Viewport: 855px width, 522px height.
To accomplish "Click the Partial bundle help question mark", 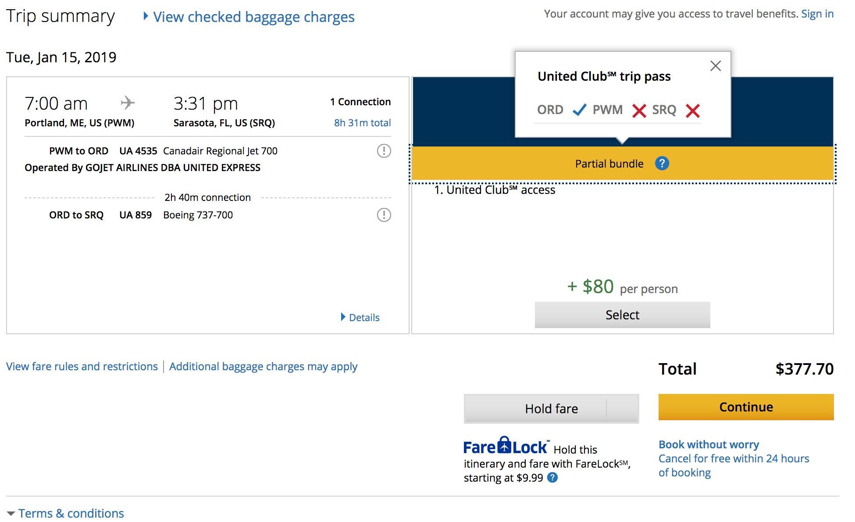I will (x=662, y=164).
